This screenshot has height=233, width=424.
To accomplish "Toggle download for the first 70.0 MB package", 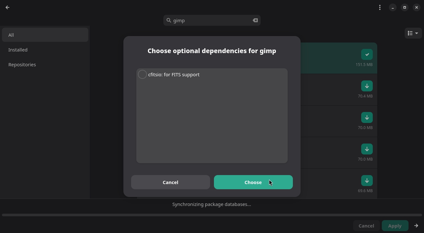I will [367, 117].
